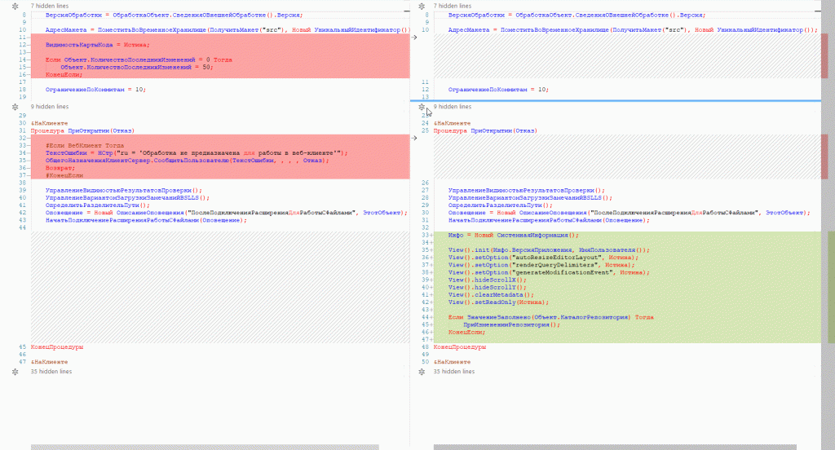Click the '7 hidden lines' label in right pane

coord(452,6)
